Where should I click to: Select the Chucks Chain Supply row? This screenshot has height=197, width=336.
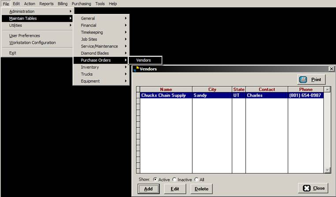click(164, 95)
